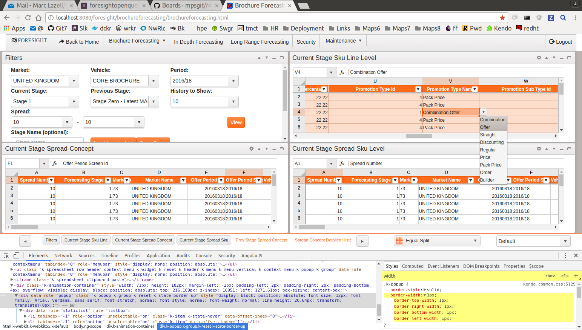Expand the Maintenance menu
The image size is (582, 330).
coord(344,41)
